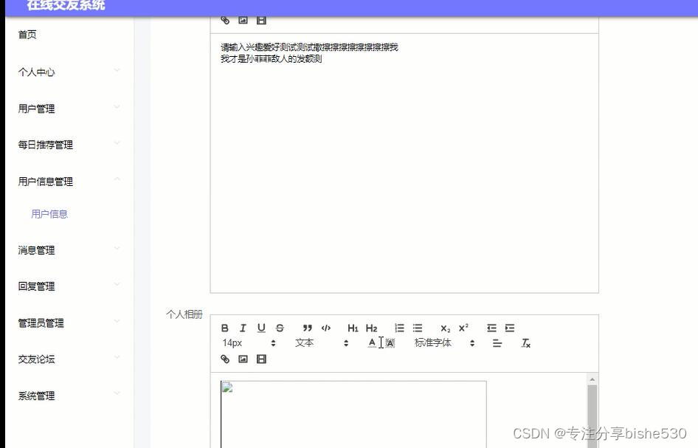698x448 pixels.
Task: Open text color picker in 个人相册 editor
Action: tap(372, 343)
